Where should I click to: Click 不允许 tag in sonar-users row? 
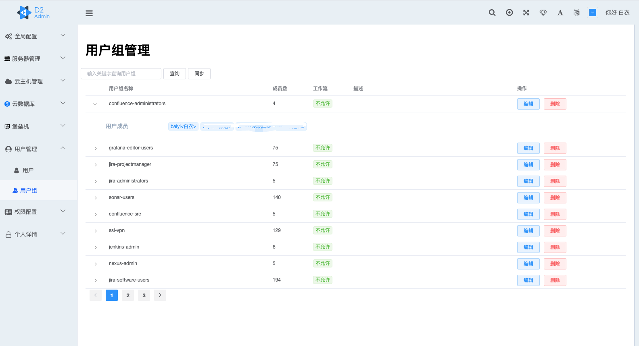tap(323, 197)
